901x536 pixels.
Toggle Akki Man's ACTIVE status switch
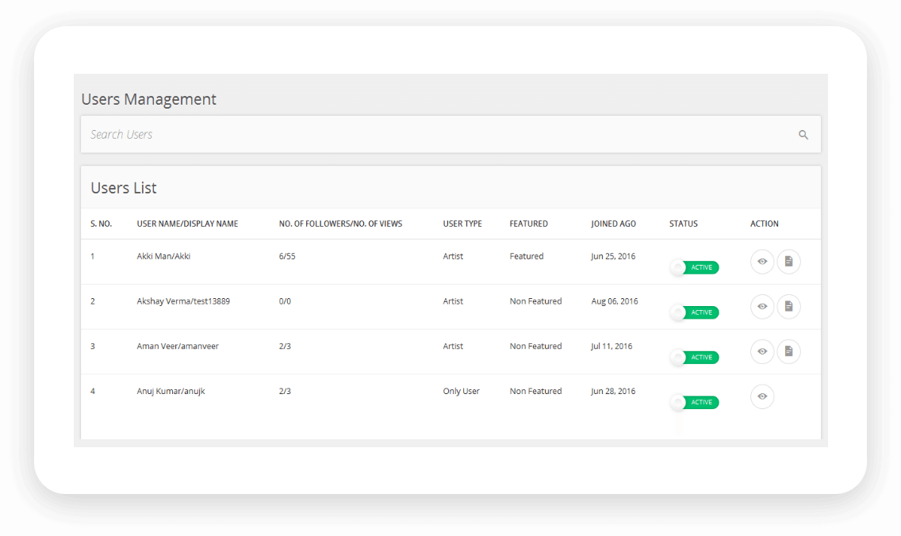[x=695, y=267]
